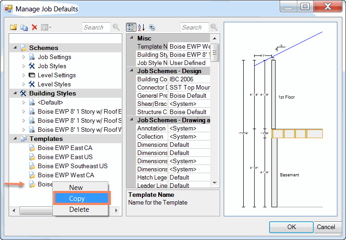Close the Manage Job Defaults dialog

(328, 6)
